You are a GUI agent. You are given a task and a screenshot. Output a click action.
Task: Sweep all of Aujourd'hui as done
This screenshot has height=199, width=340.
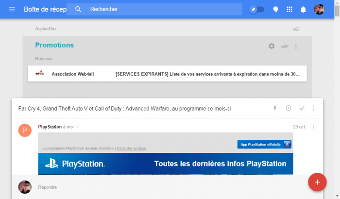pos(296,29)
